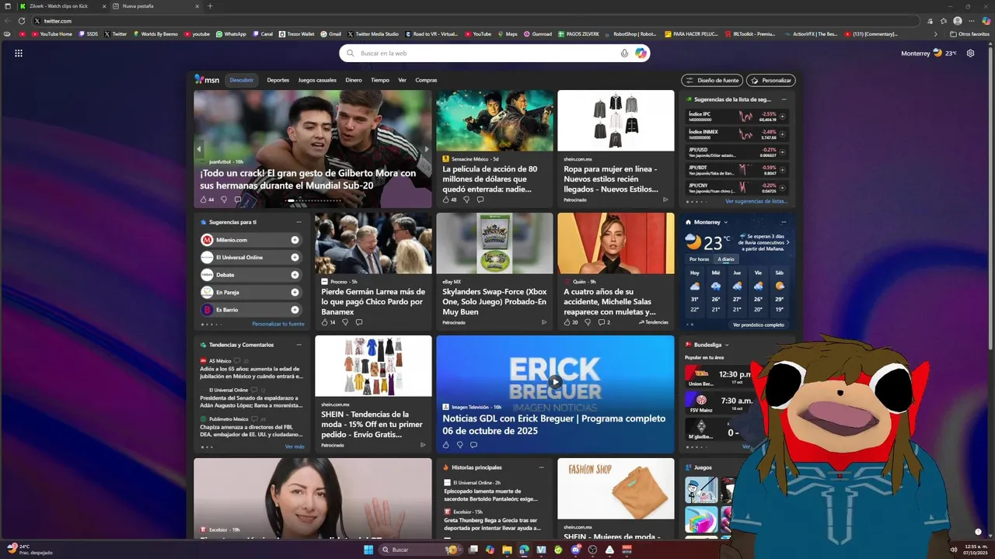This screenshot has height=559, width=995.
Task: Open watchlist suggestions card options menu
Action: 784,99
